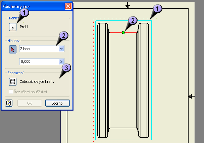Click the Hloubka point selection arrow button
The width and height of the screenshot is (204, 143).
pyautogui.click(x=13, y=49)
